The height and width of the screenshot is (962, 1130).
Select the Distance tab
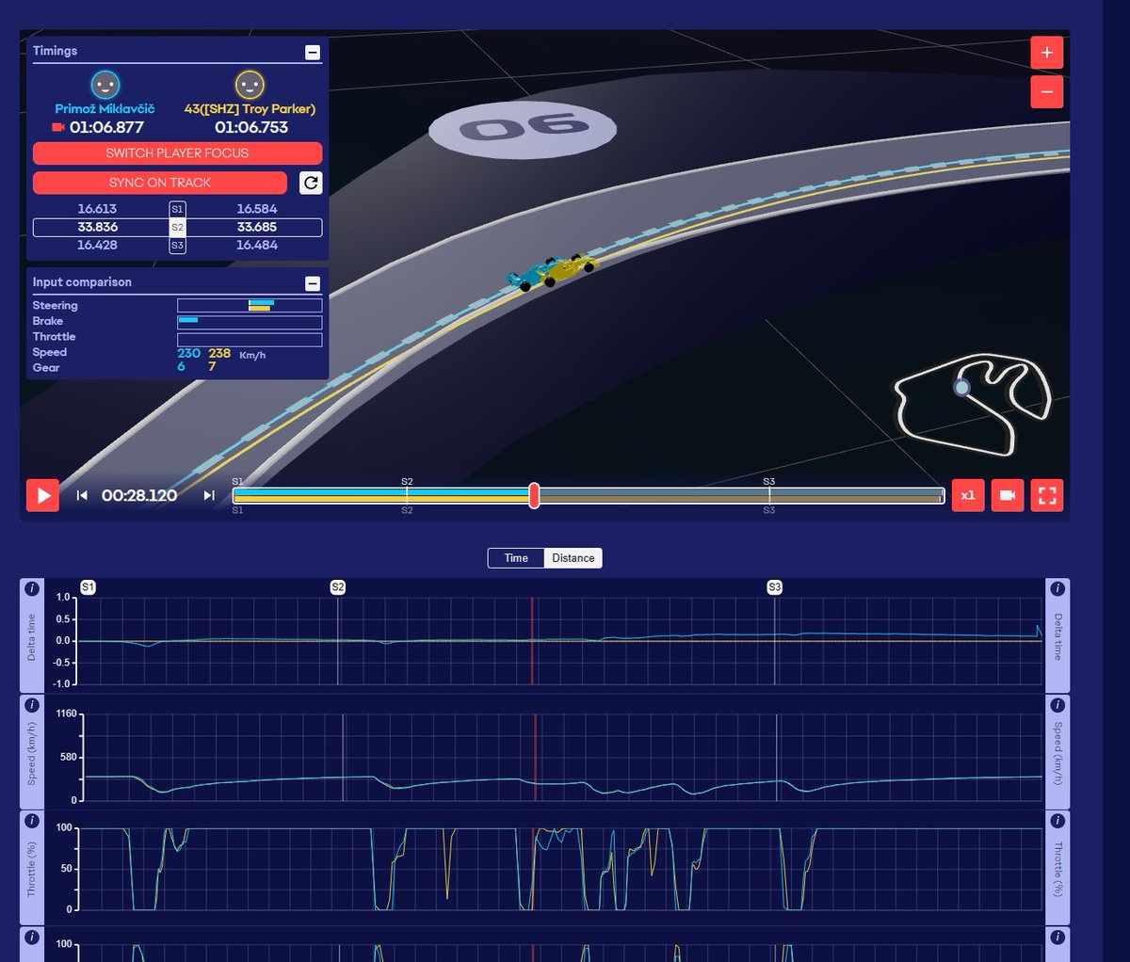pyautogui.click(x=573, y=558)
